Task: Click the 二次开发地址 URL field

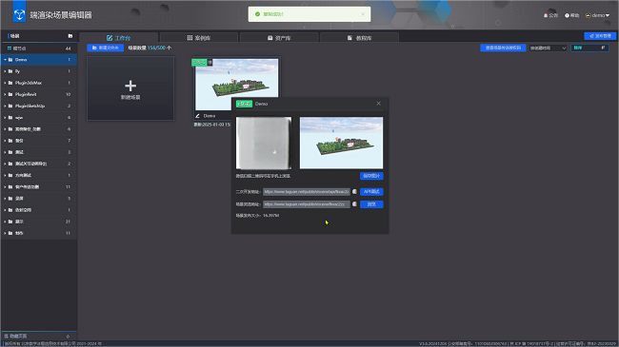Action: click(307, 192)
